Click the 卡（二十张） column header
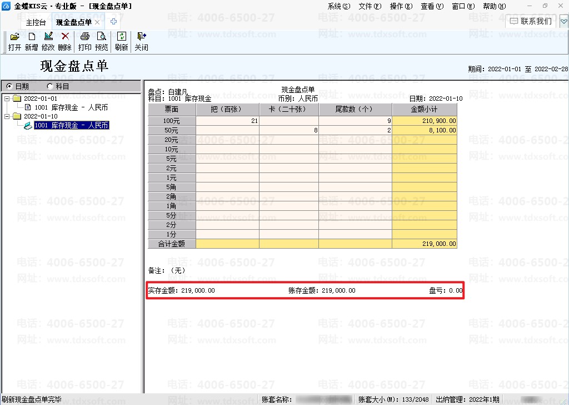Screen dimensions: 569x405 pyautogui.click(x=289, y=110)
